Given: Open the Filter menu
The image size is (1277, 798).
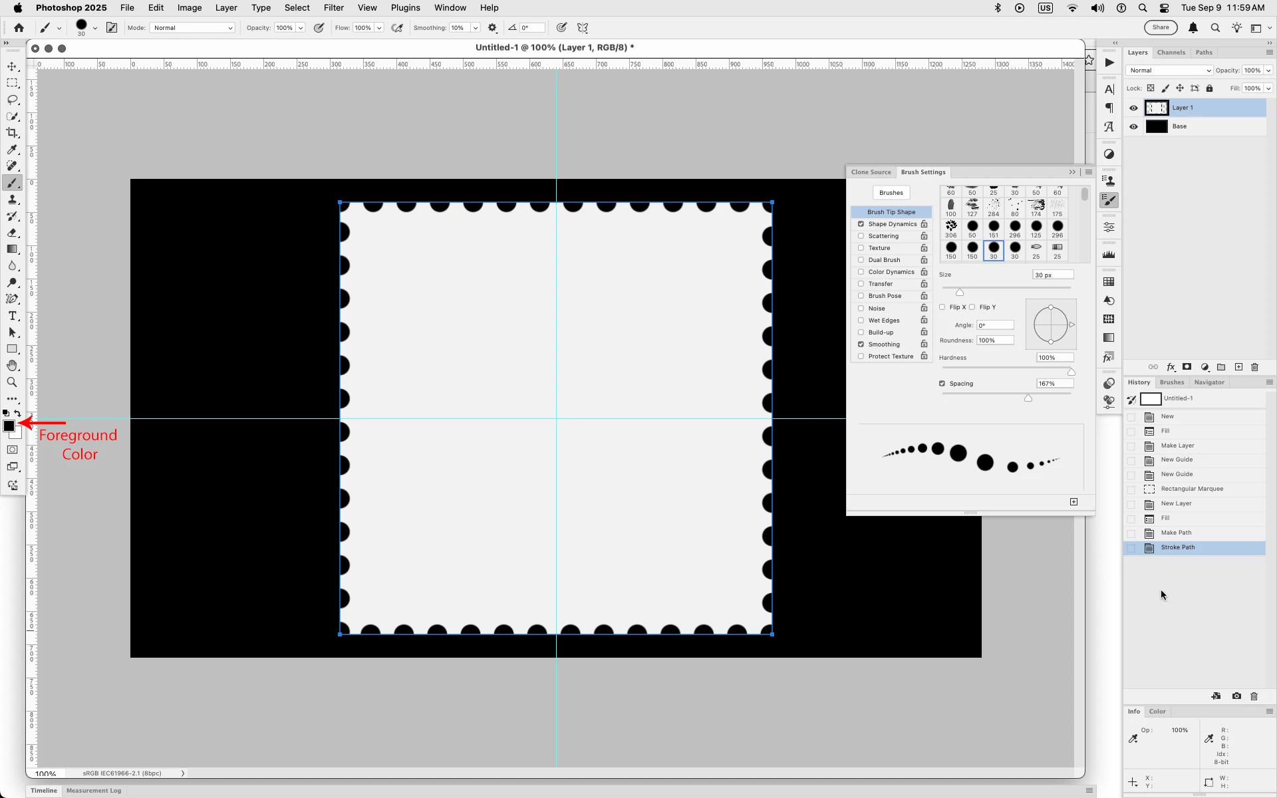Looking at the screenshot, I should coord(333,8).
